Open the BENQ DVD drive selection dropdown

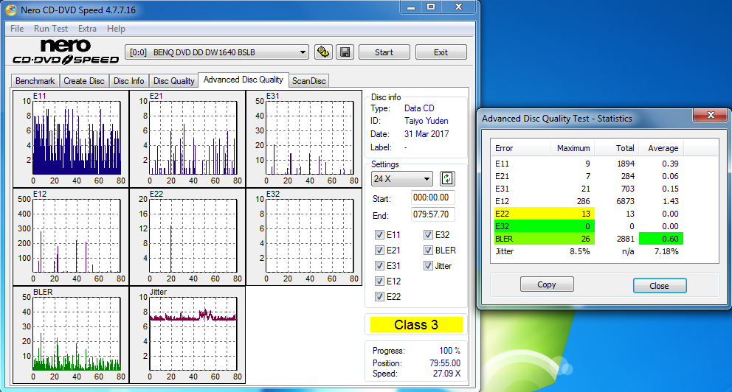[x=218, y=52]
